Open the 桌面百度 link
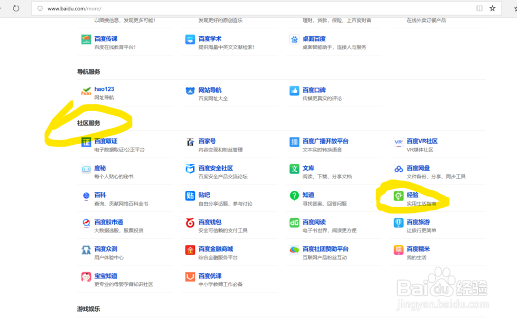517x322 pixels. click(x=314, y=39)
